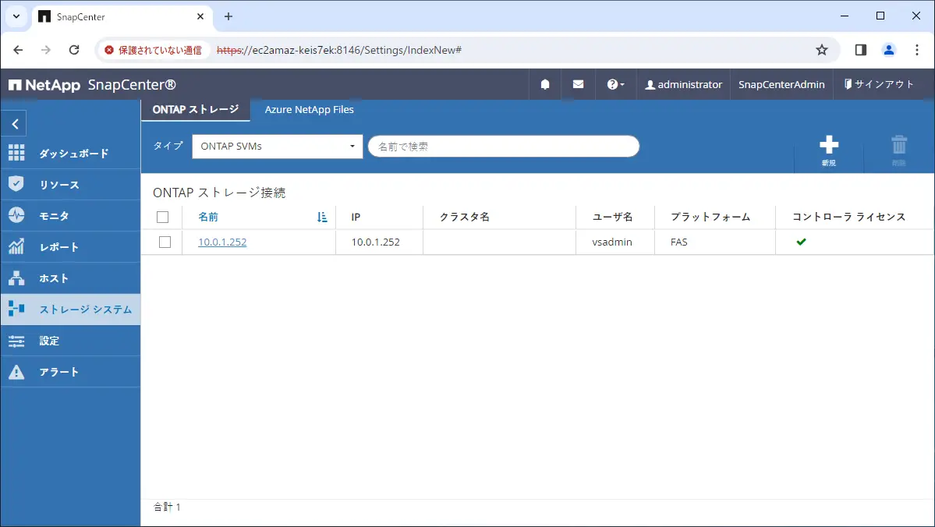935x527 pixels.
Task: Click the プラットフォーム column header
Action: (710, 217)
